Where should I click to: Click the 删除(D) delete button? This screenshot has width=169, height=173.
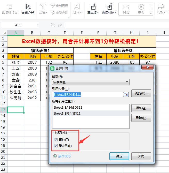tap(141, 118)
